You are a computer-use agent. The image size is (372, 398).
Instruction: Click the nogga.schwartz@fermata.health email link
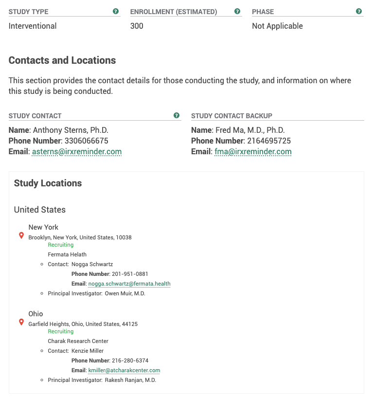tap(129, 284)
